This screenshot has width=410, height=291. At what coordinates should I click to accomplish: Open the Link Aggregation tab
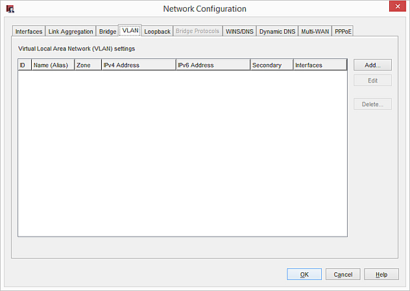[x=71, y=31]
